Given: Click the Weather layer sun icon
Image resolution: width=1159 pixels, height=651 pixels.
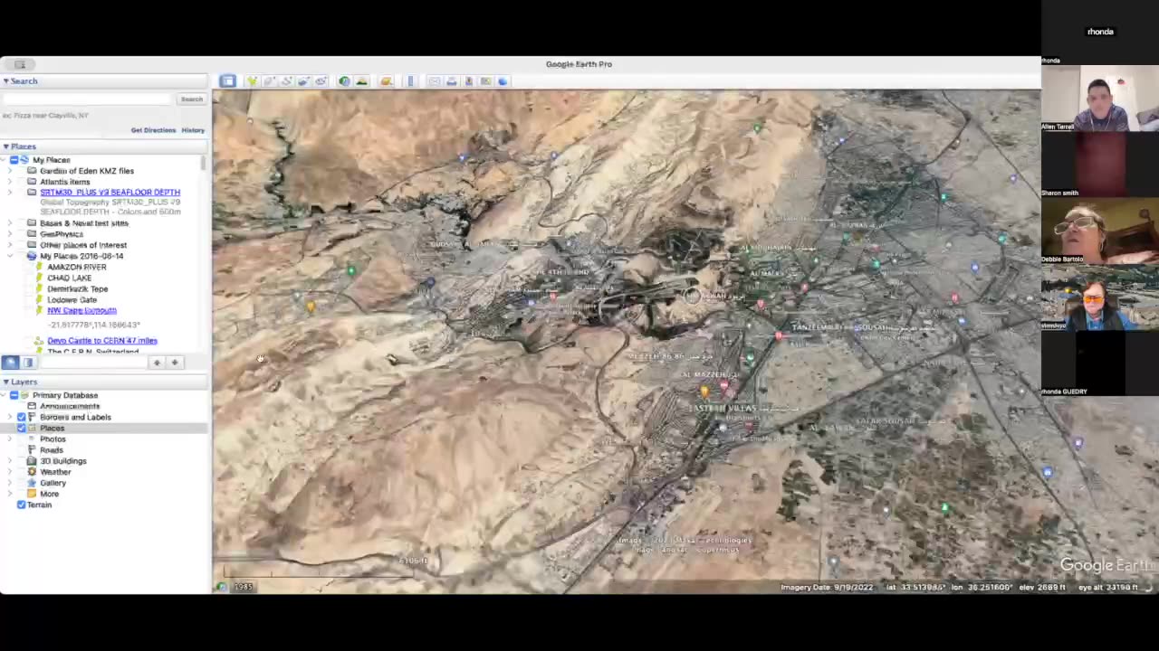Looking at the screenshot, I should tap(32, 472).
